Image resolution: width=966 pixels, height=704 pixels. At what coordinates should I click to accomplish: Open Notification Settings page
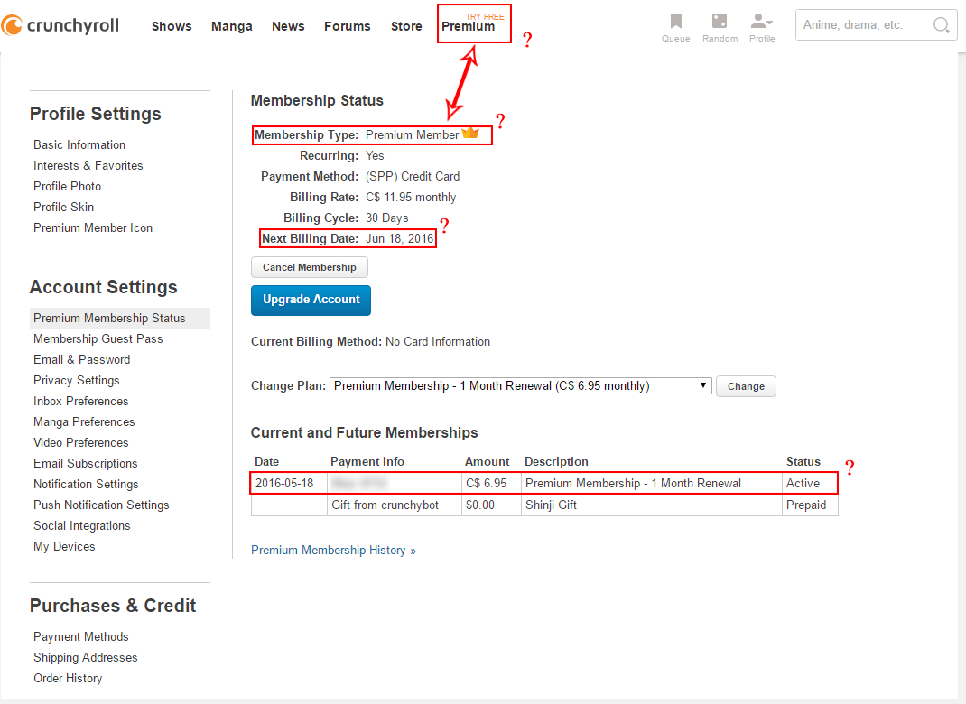point(86,484)
